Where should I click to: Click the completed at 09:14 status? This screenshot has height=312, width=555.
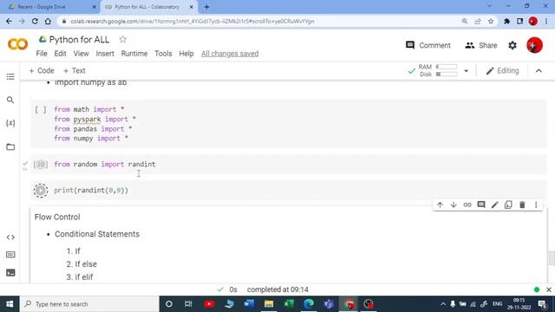point(277,289)
